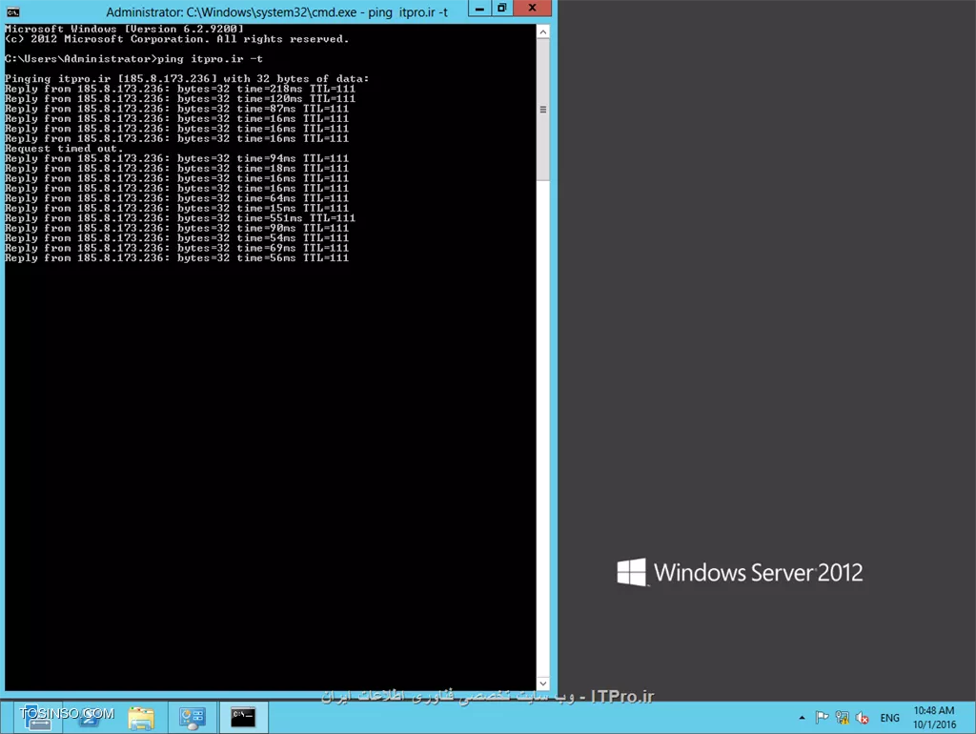Open the clock showing 10:48 AM

934,717
